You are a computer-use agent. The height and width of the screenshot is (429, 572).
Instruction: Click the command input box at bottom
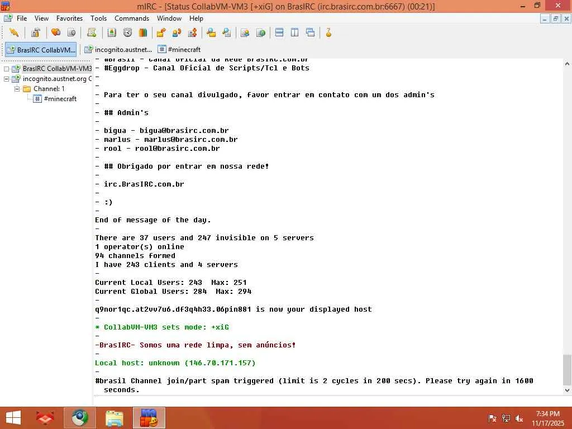[x=332, y=401]
